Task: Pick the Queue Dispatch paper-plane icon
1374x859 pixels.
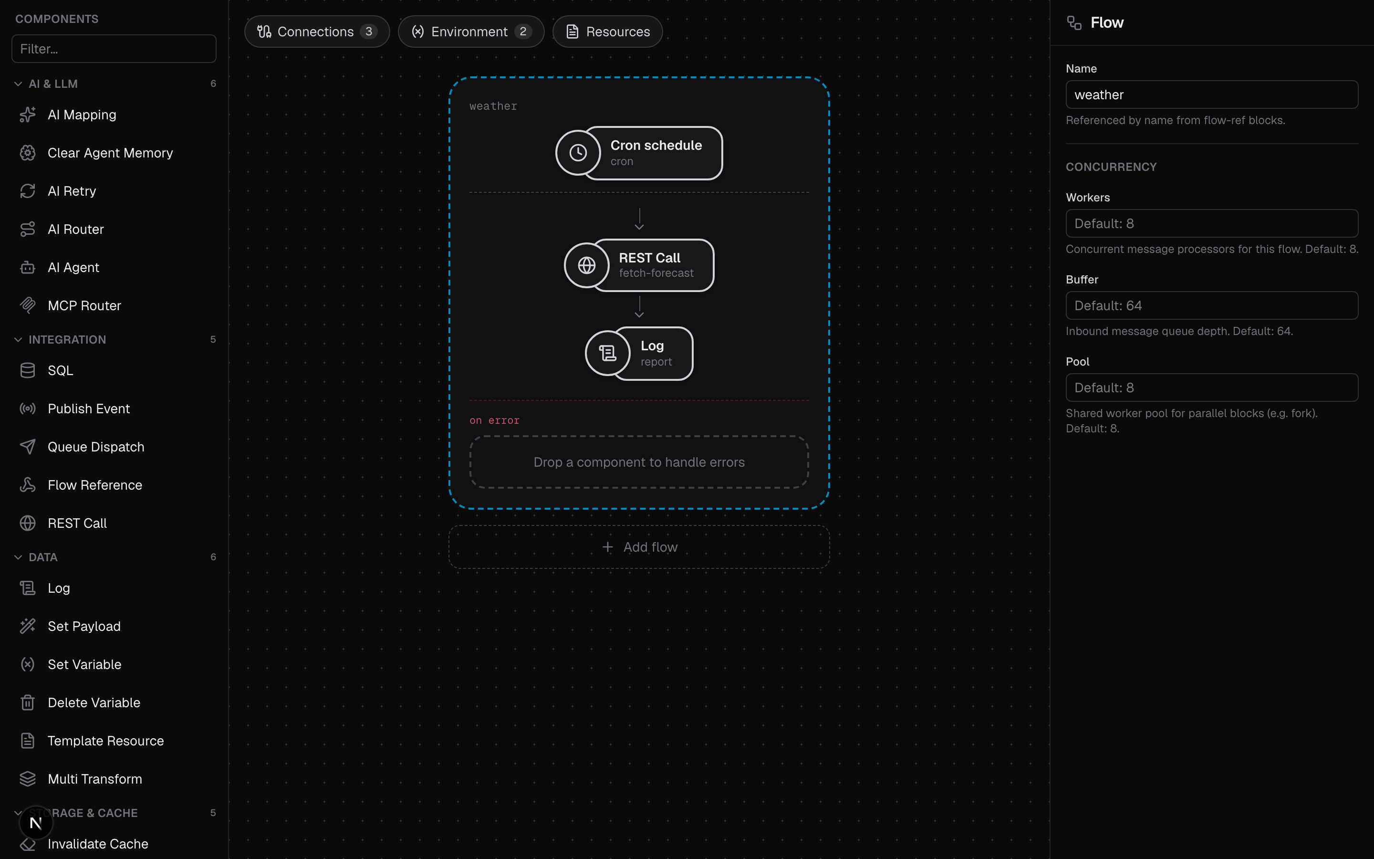Action: (27, 447)
